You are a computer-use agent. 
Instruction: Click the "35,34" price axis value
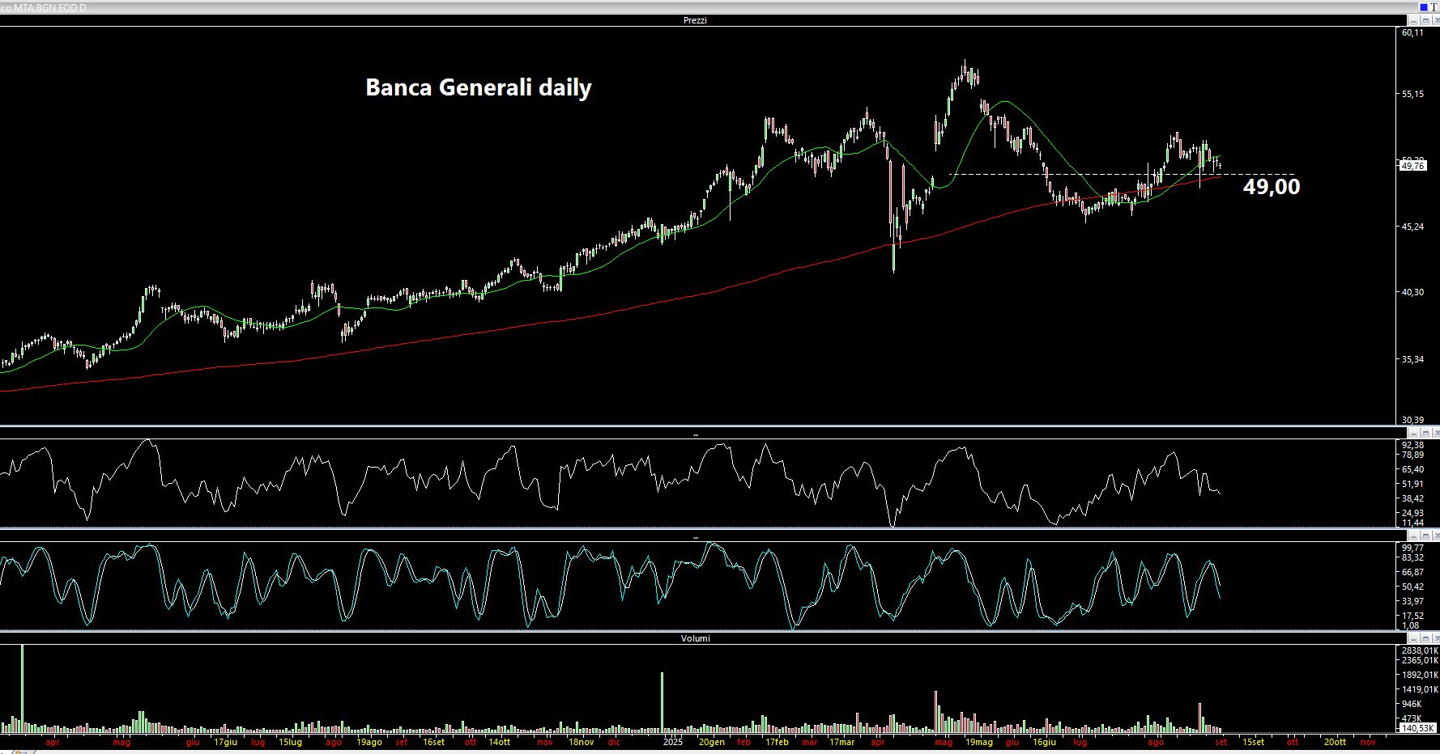[x=1412, y=359]
